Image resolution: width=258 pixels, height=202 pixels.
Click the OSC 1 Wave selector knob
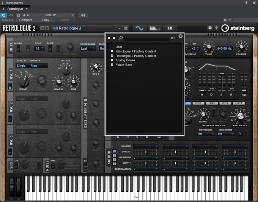24,81
